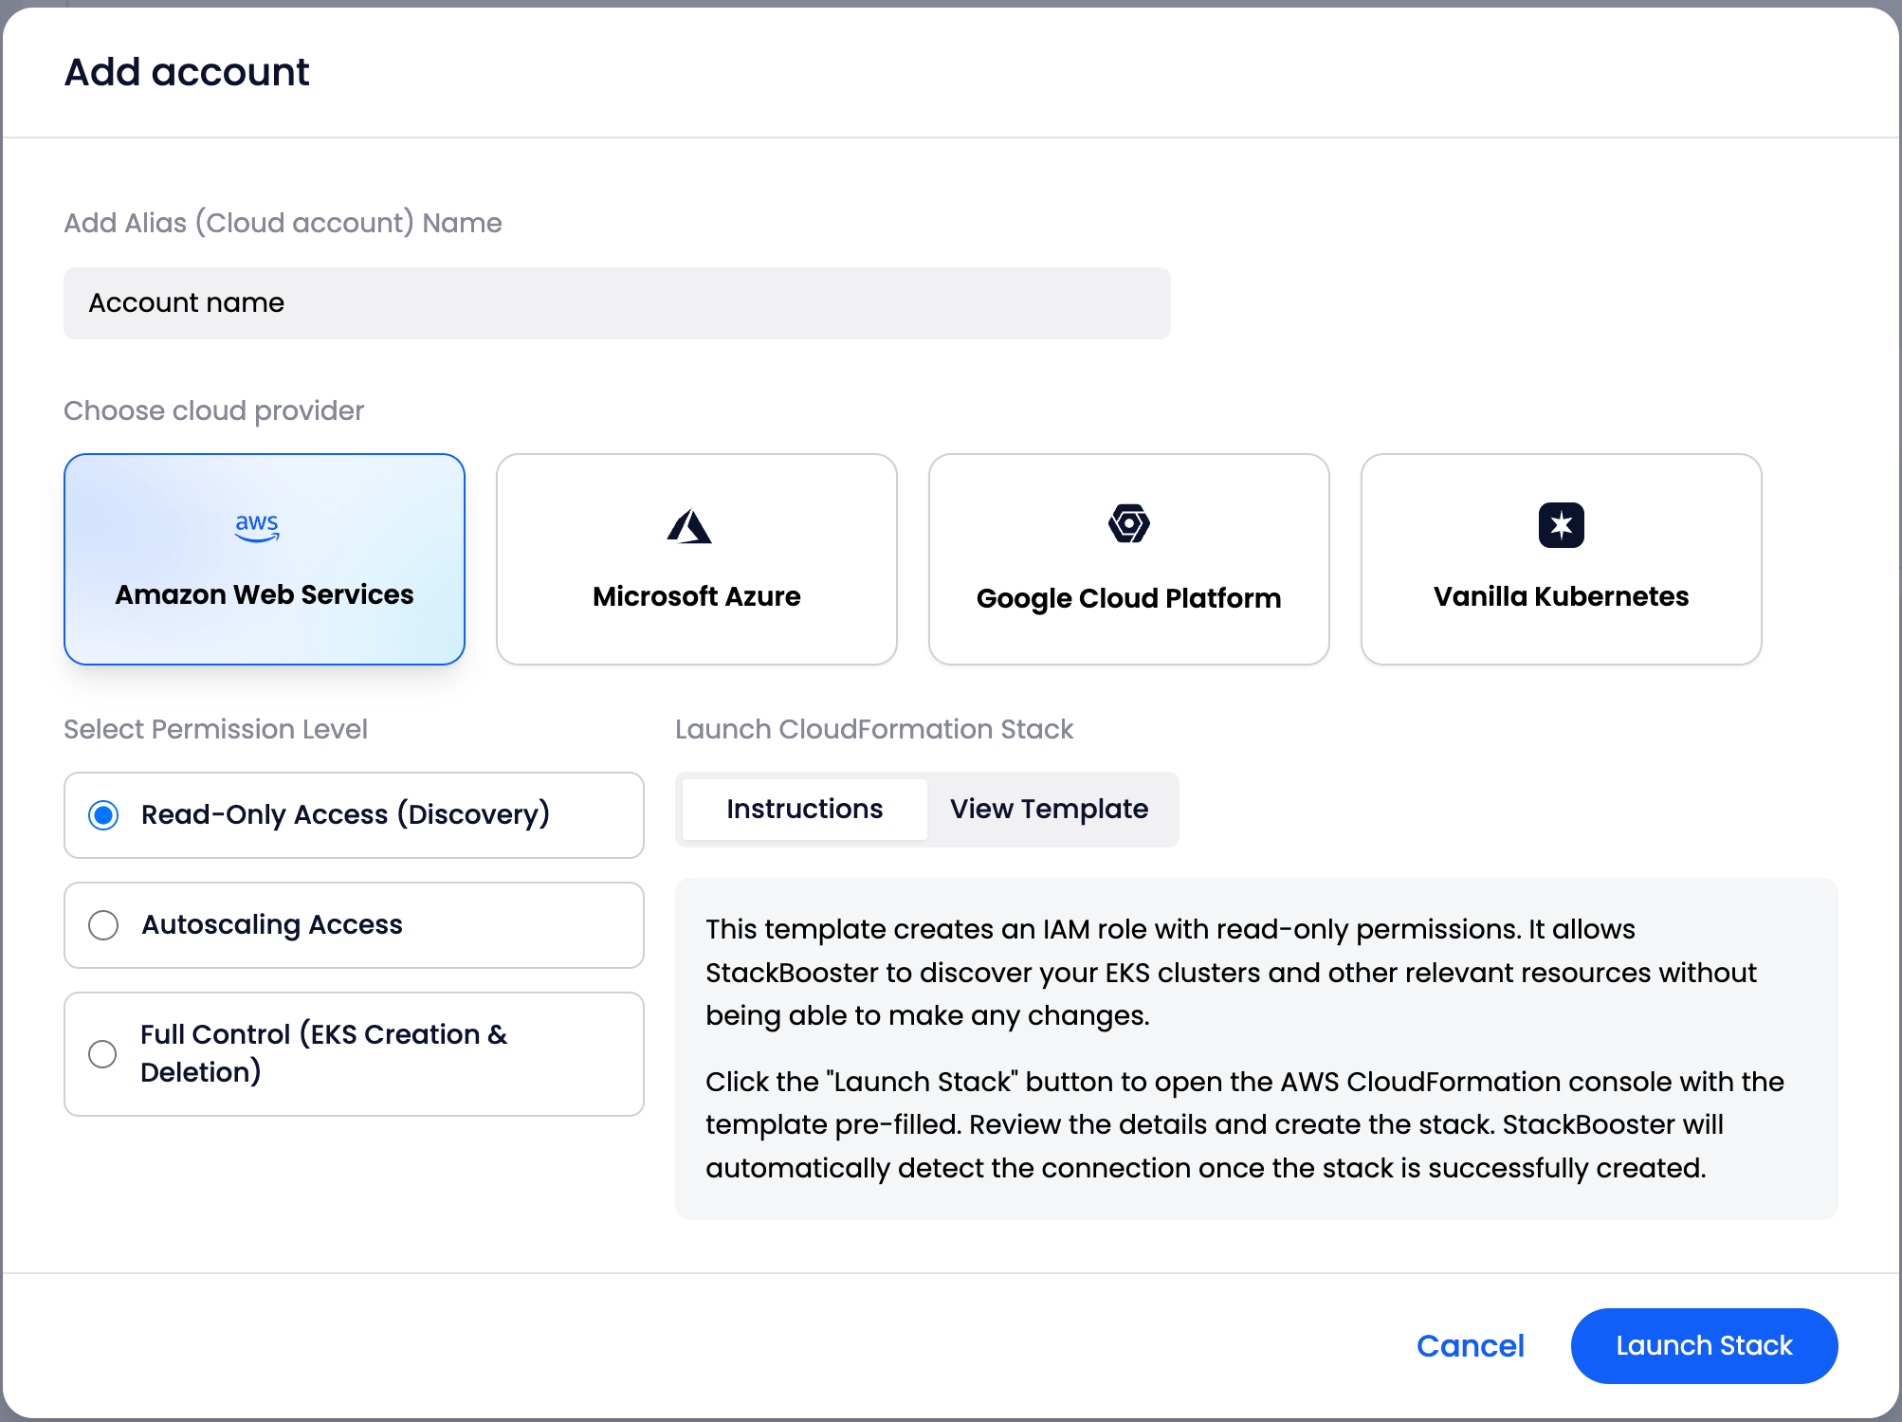Open the View Template tab
1902x1422 pixels.
tap(1050, 809)
